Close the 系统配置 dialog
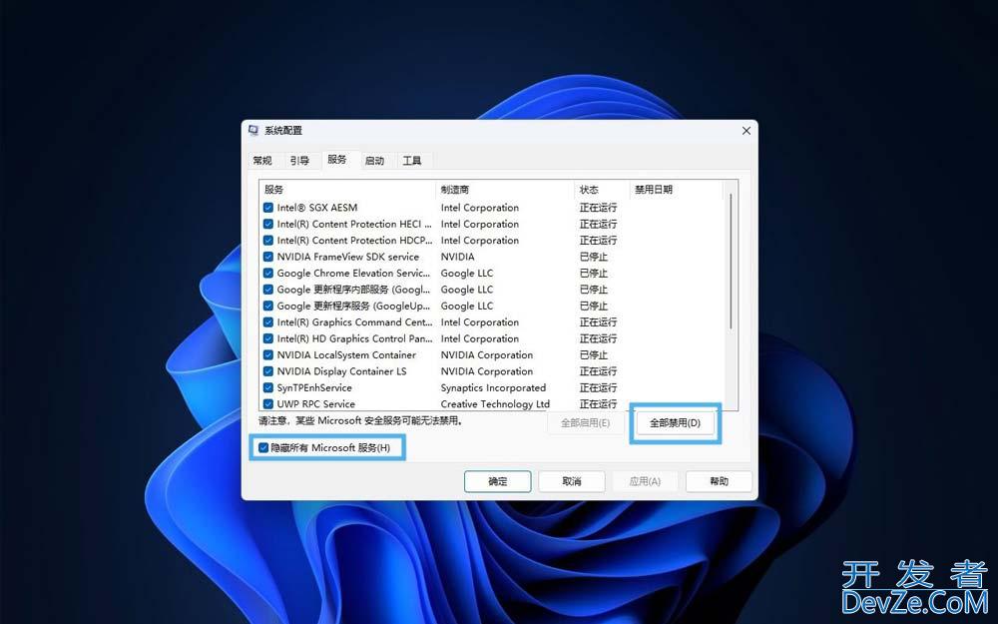The image size is (998, 624). [746, 131]
